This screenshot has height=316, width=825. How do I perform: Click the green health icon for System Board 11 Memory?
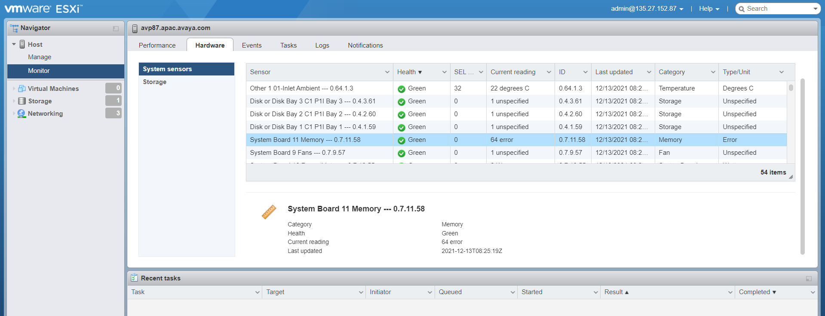pos(401,140)
